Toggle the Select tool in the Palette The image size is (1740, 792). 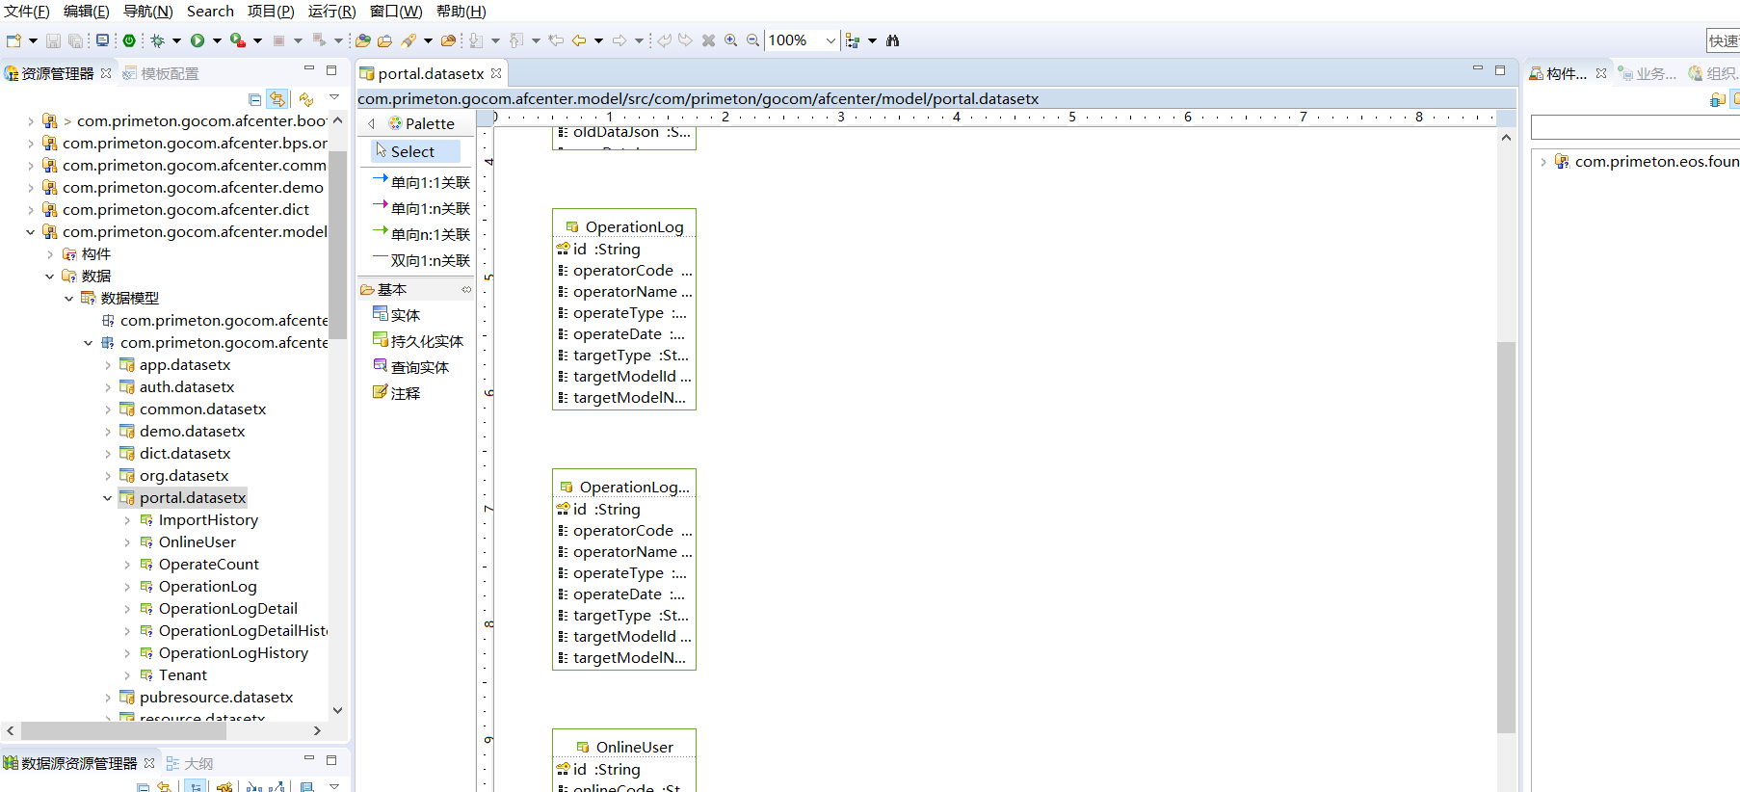coord(412,151)
